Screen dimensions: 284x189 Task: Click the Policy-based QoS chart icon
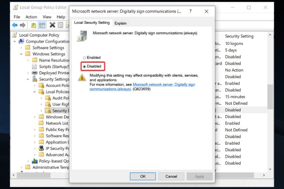point(34,161)
